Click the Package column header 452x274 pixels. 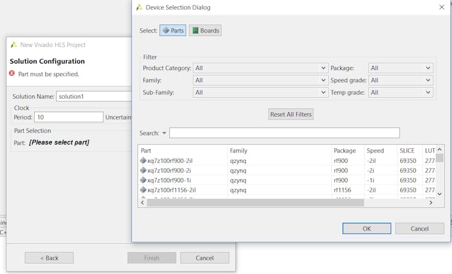coord(348,150)
